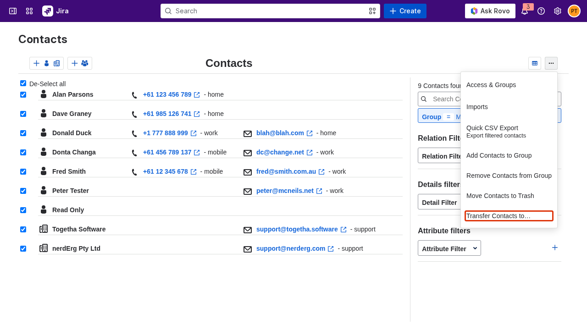Open external link icon next to blah@blah.com

coord(310,133)
